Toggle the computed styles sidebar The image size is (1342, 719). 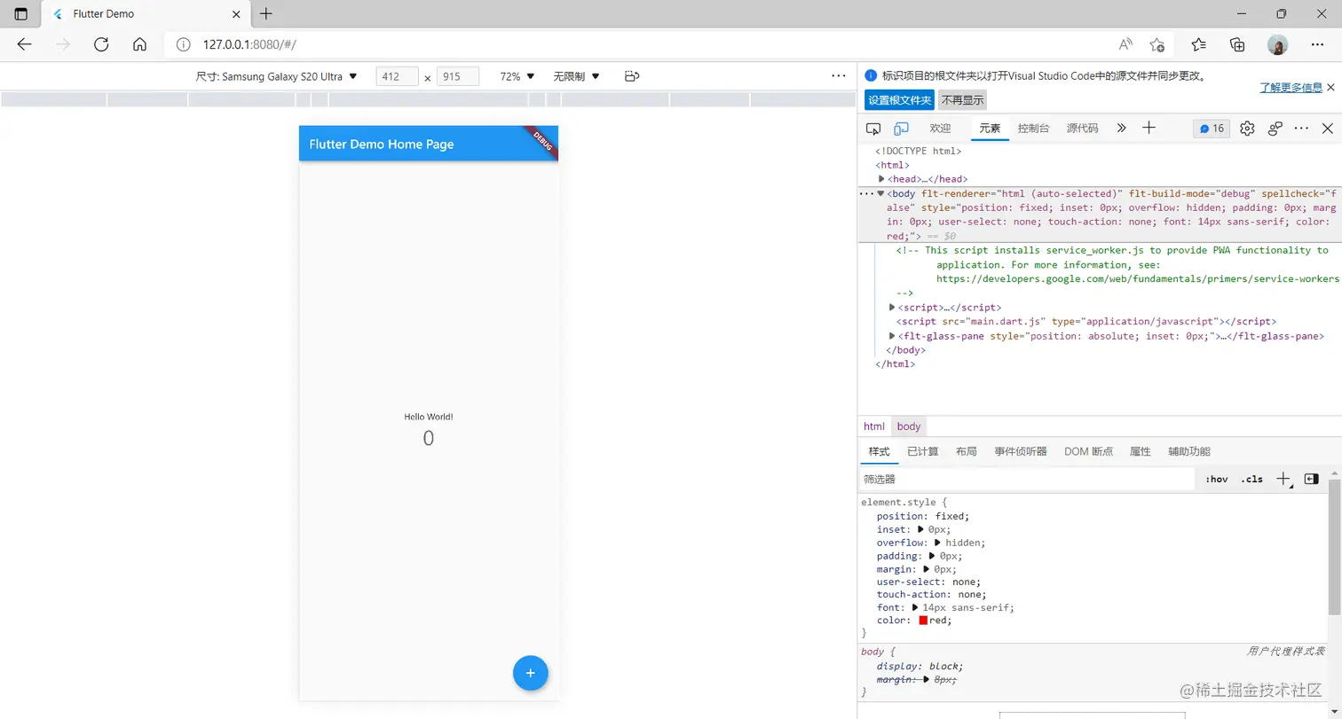click(1311, 479)
